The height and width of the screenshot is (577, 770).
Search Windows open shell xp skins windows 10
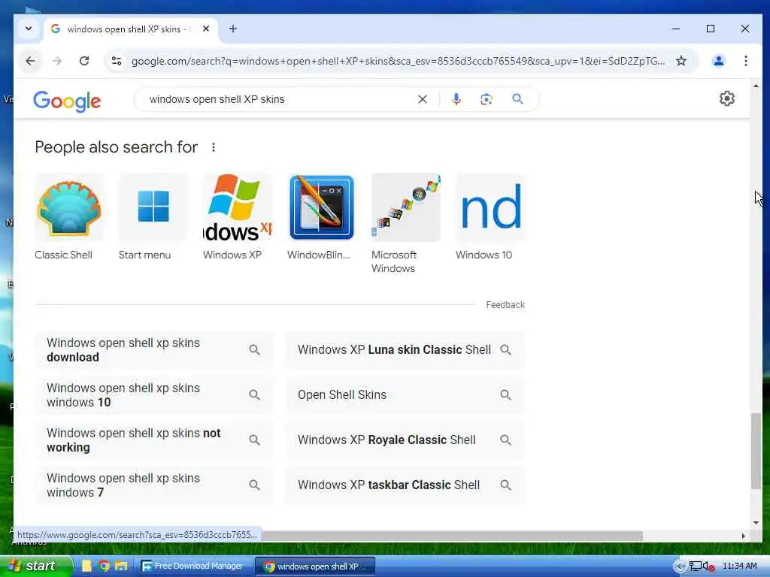tap(153, 395)
